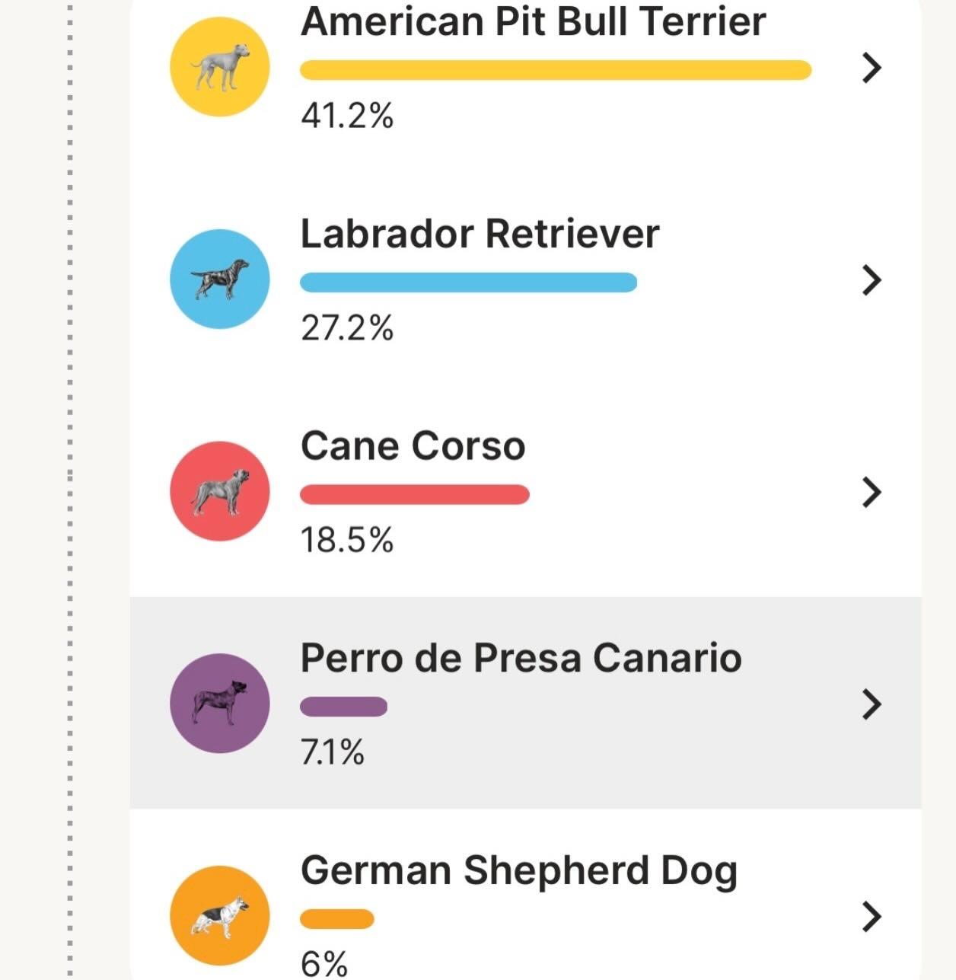
Task: Open the Labrador Retriever breed name
Action: pyautogui.click(x=480, y=234)
